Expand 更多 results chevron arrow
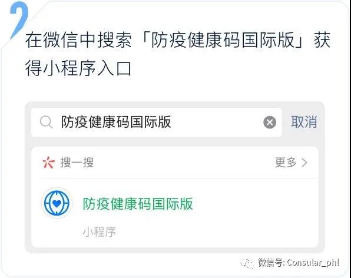351x278 pixels. [304, 163]
